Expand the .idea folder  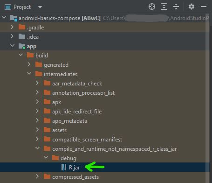tap(12, 36)
